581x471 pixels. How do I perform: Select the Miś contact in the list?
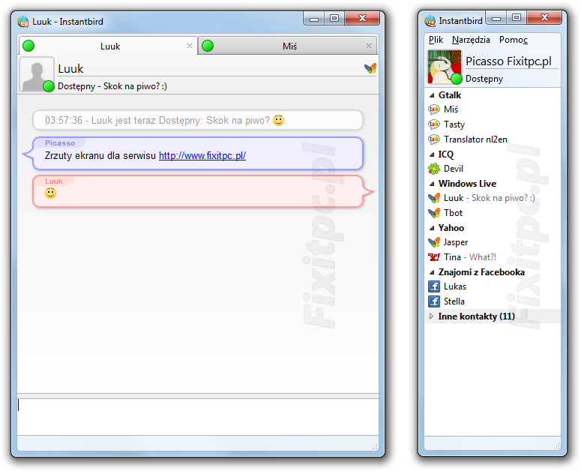(493, 109)
